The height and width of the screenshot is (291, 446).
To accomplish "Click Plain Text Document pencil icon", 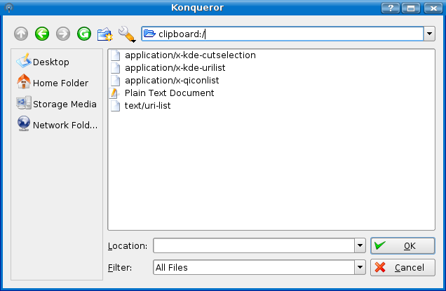I will [x=114, y=93].
